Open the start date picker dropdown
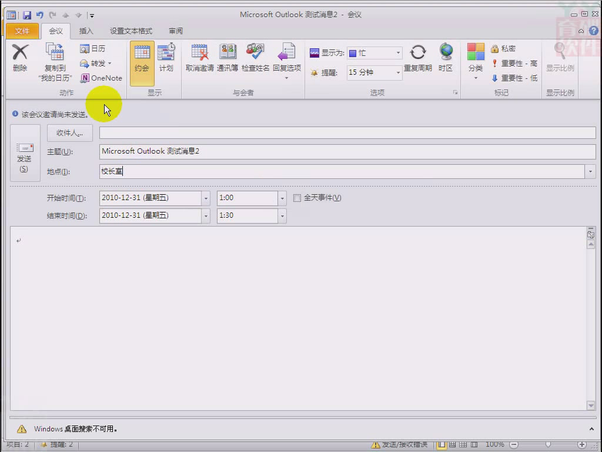The width and height of the screenshot is (602, 452). tap(206, 198)
